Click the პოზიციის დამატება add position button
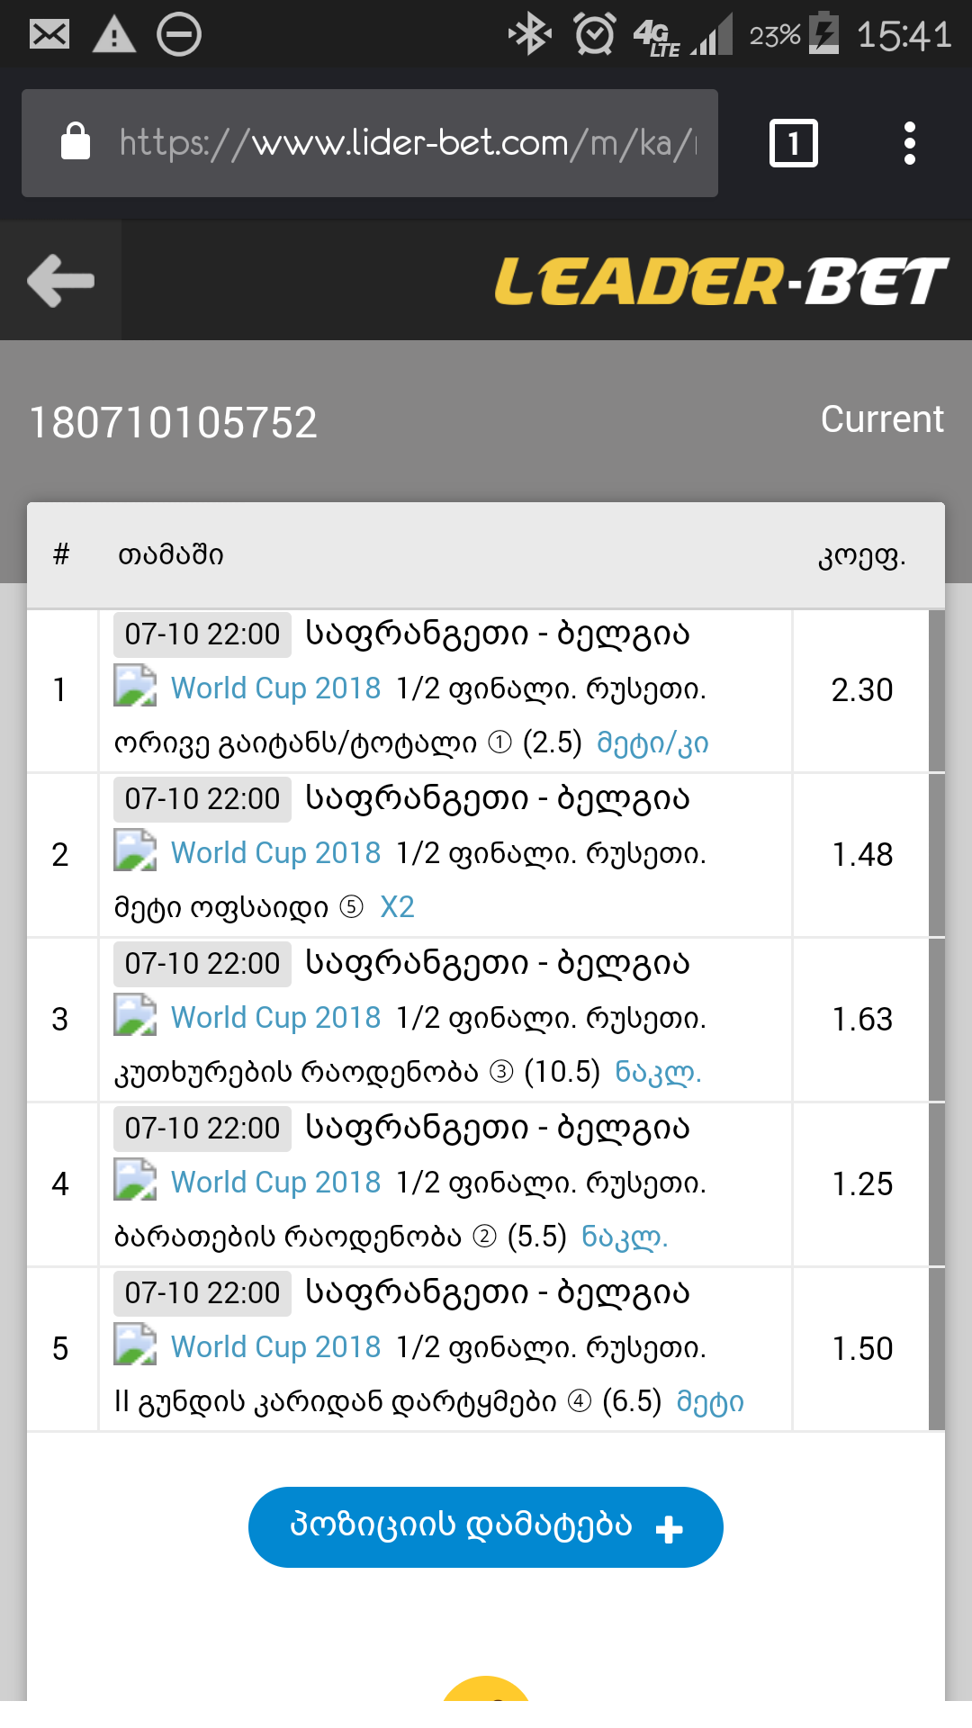 point(486,1527)
